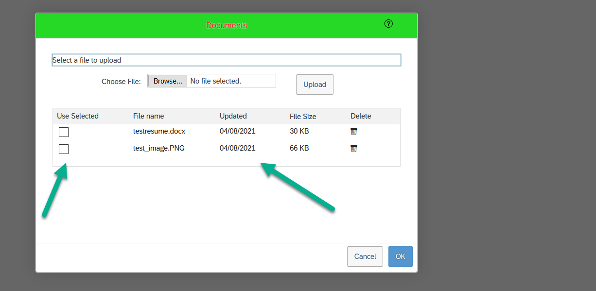Open the help icon in Documents header
Viewport: 596px width, 291px height.
(x=388, y=24)
